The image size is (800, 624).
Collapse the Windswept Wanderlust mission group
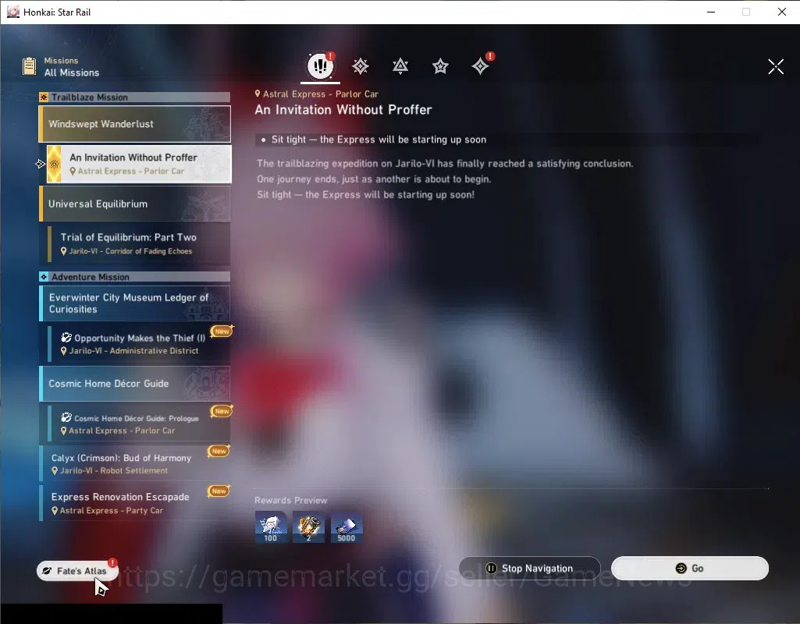tap(135, 124)
